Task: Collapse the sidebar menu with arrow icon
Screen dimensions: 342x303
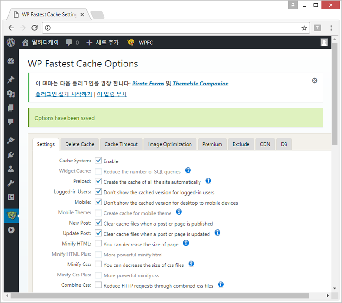Action: pos(11,230)
